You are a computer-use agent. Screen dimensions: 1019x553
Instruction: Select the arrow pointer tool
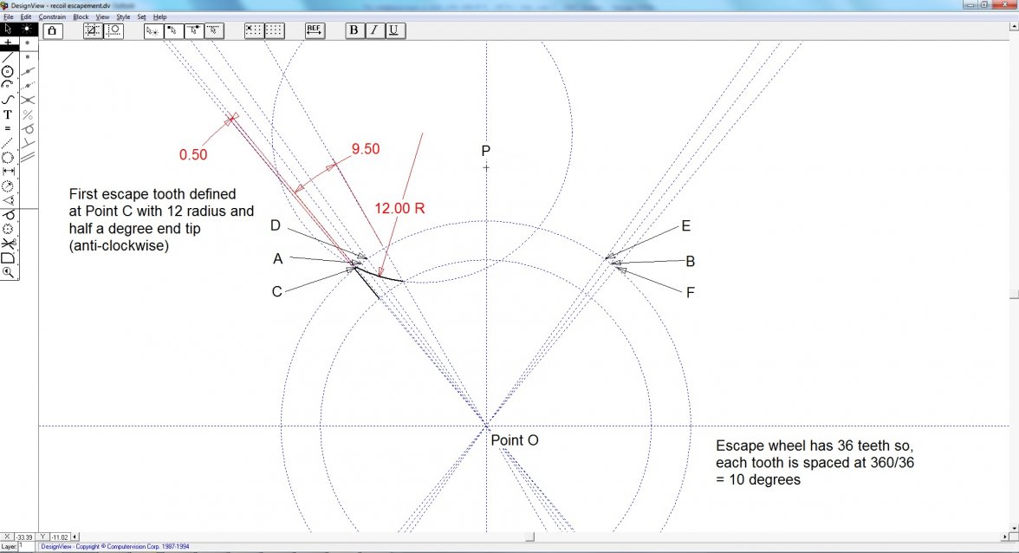point(8,29)
